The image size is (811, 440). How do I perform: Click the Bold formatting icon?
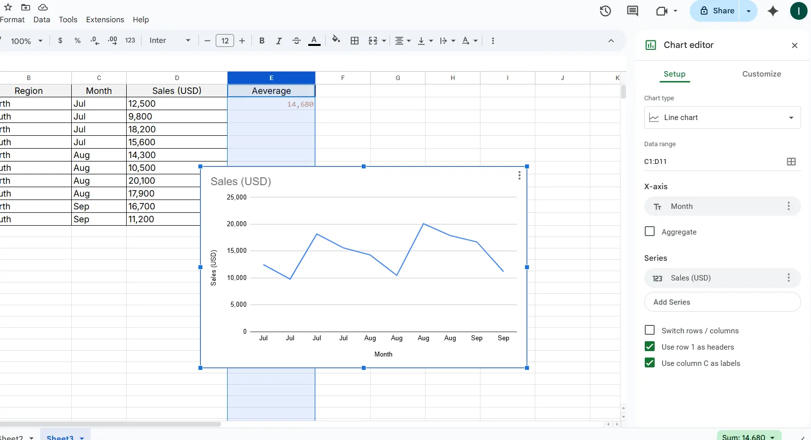[x=262, y=41]
